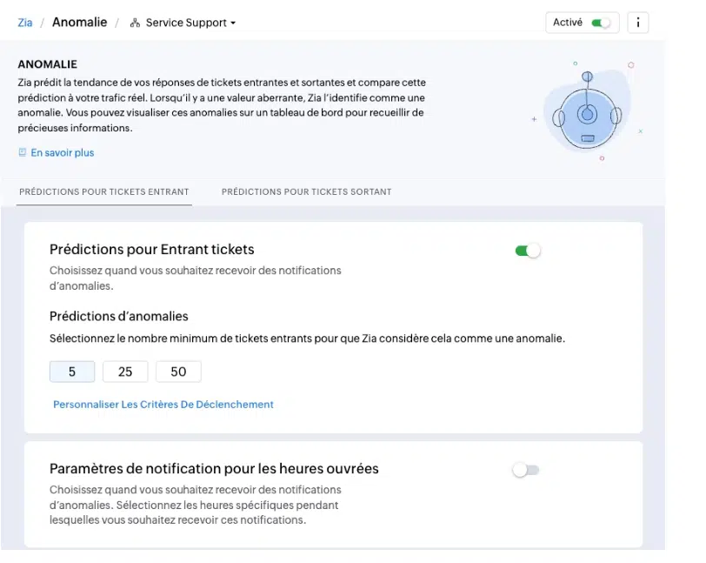Toggle the Activé switch off

tap(601, 23)
